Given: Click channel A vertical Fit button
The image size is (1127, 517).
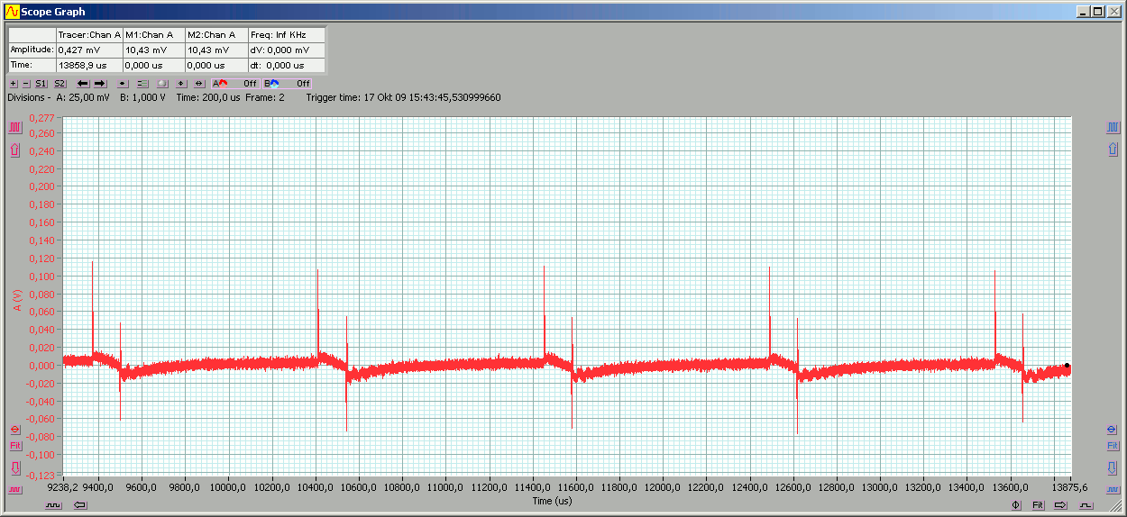Looking at the screenshot, I should (x=14, y=446).
